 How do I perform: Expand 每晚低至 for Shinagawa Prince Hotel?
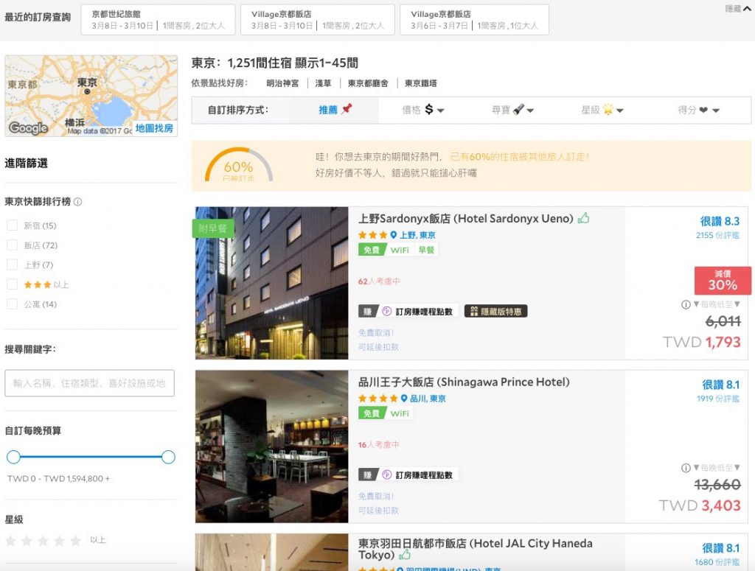click(717, 468)
